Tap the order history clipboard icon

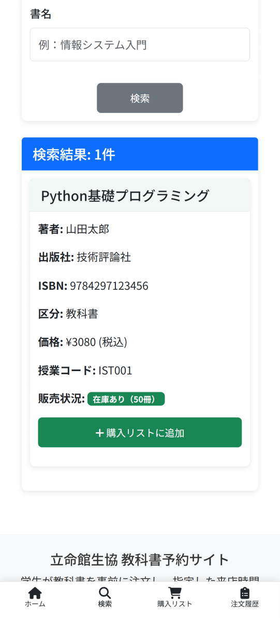(245, 593)
